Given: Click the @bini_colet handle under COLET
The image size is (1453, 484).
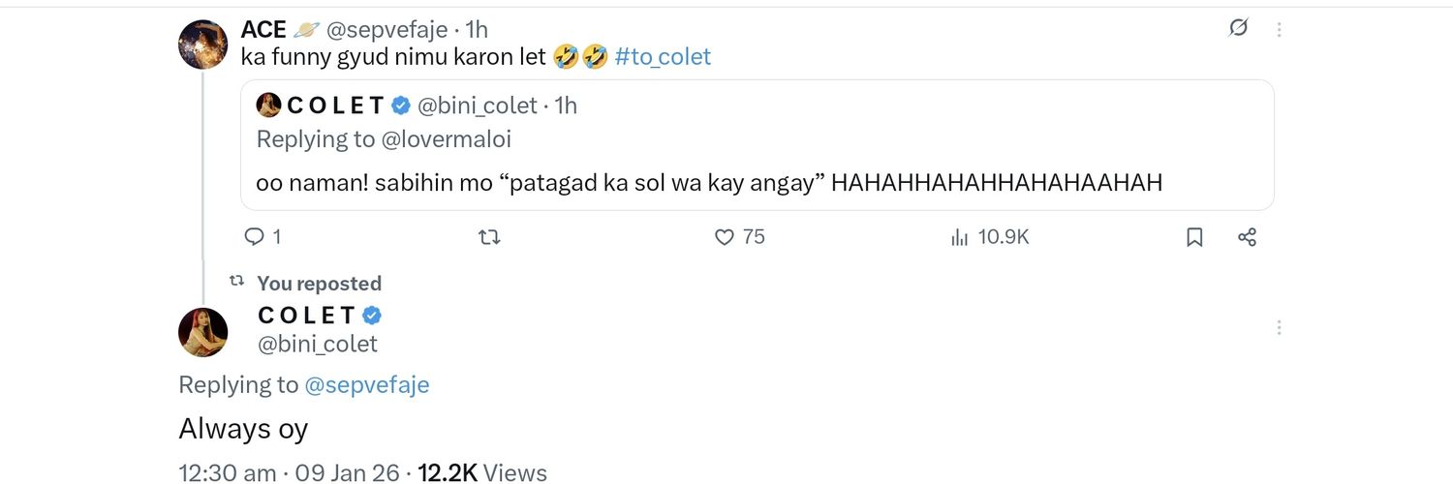Looking at the screenshot, I should (318, 344).
